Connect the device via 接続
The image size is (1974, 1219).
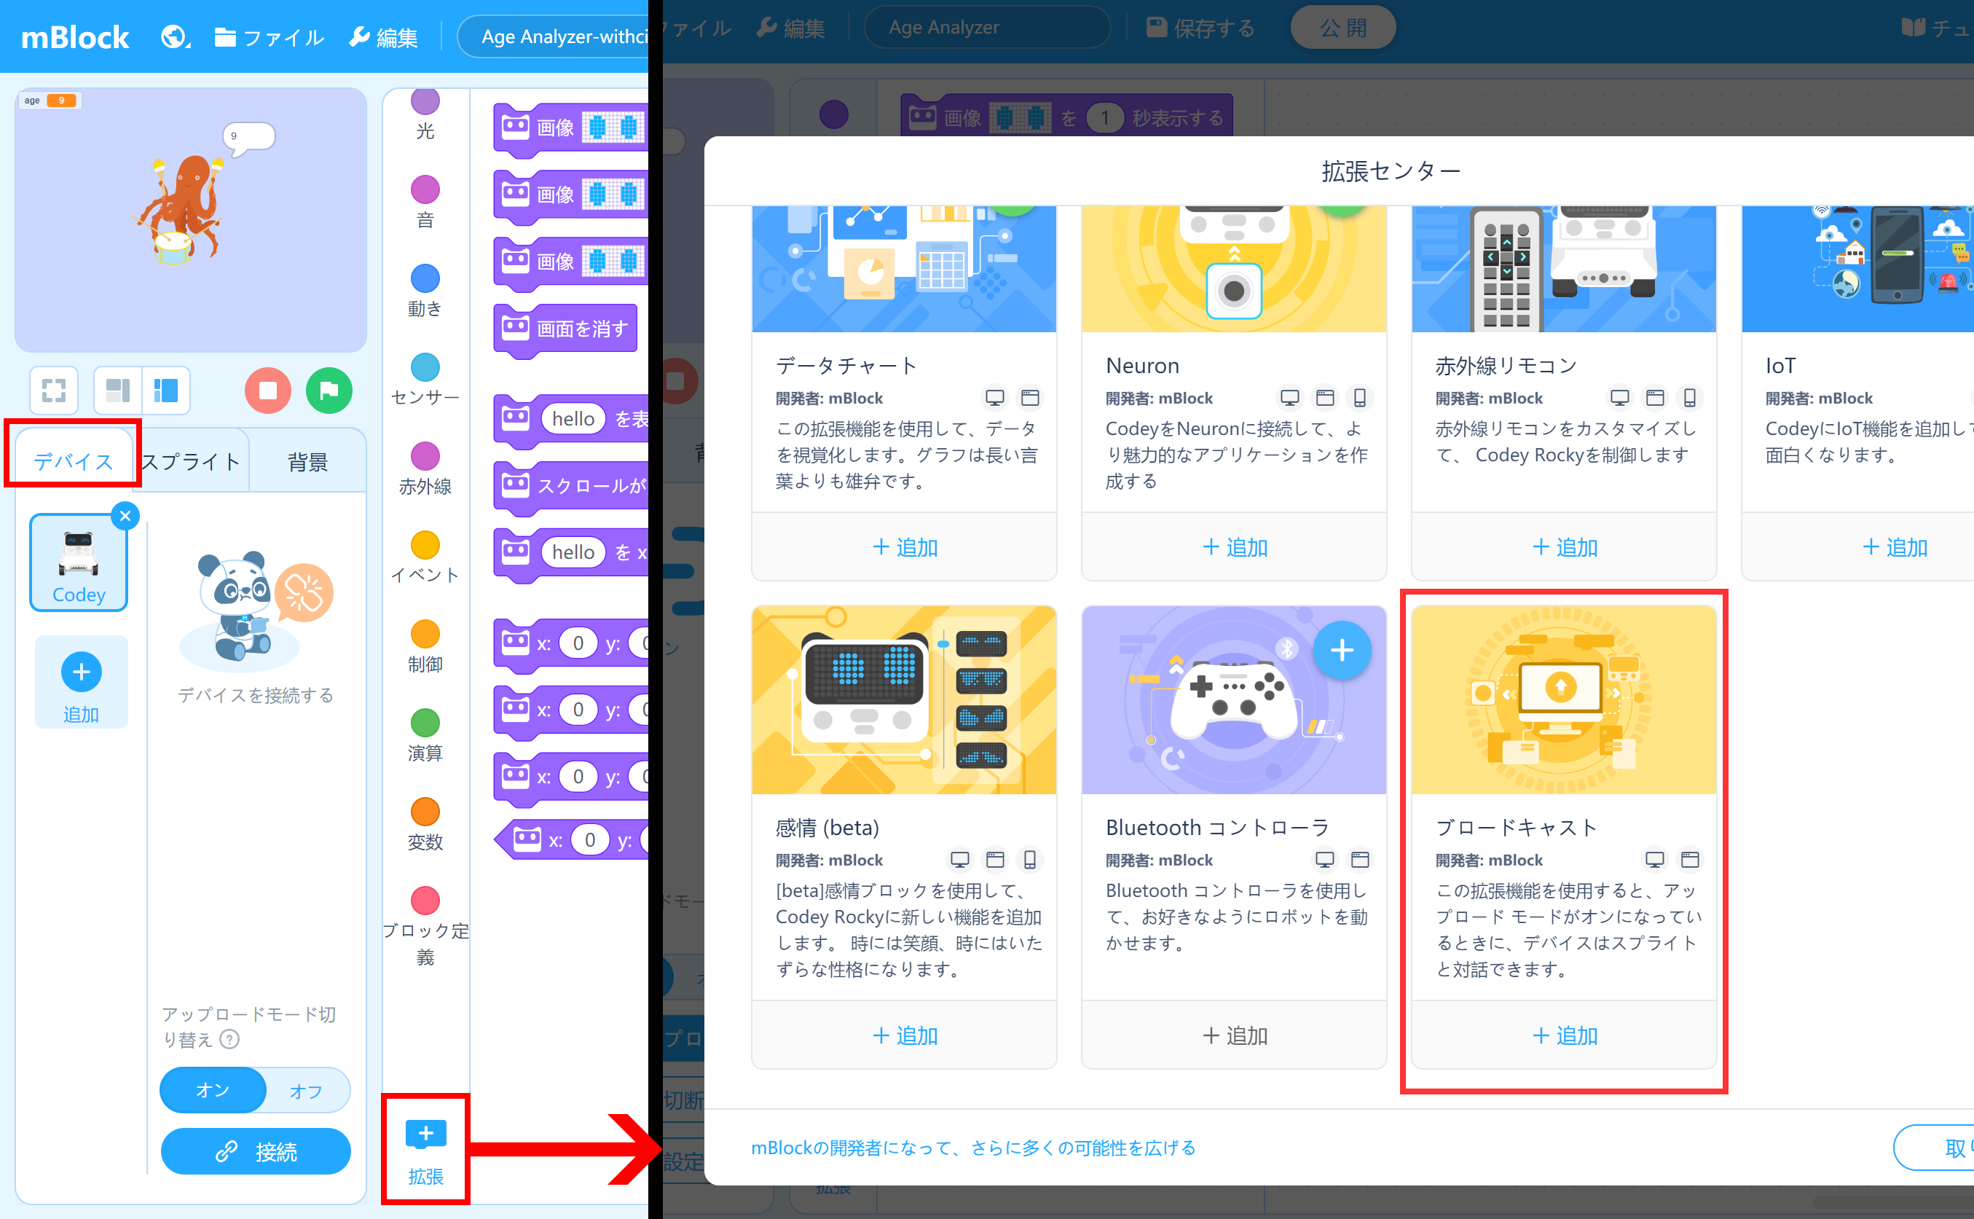click(256, 1151)
